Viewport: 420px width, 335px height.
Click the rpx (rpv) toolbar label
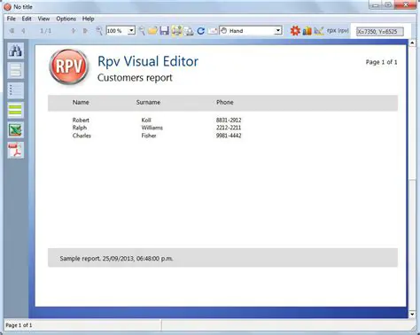point(338,30)
